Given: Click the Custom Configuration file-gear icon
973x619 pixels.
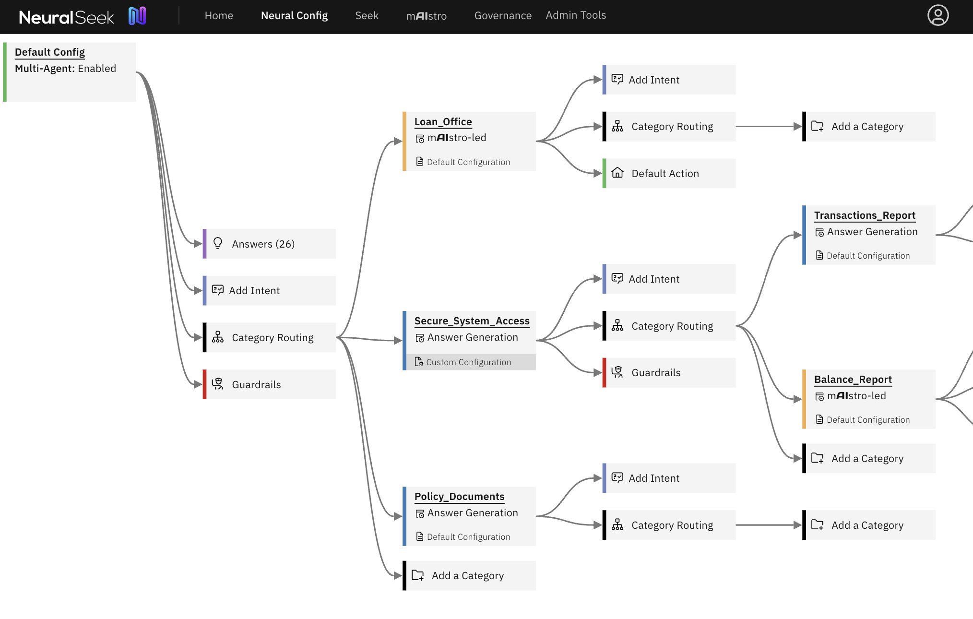Looking at the screenshot, I should pyautogui.click(x=419, y=362).
